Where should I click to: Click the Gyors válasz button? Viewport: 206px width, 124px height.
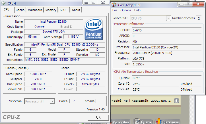[121, 122]
